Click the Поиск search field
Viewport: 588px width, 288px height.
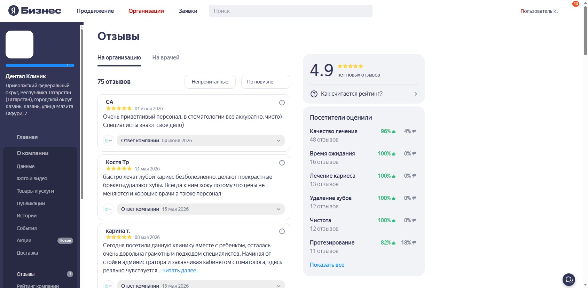click(x=291, y=11)
